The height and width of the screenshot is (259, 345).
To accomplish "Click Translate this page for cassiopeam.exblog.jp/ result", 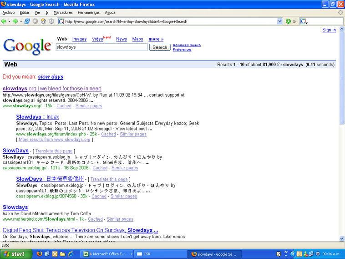I will [x=54, y=151].
